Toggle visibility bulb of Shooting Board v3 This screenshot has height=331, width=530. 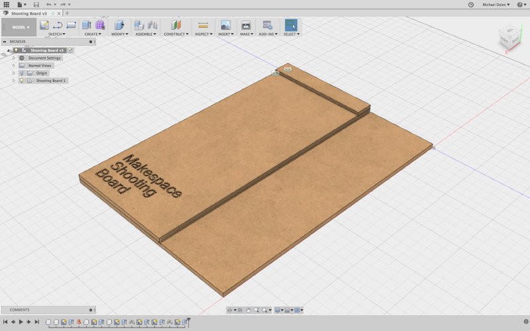click(16, 50)
